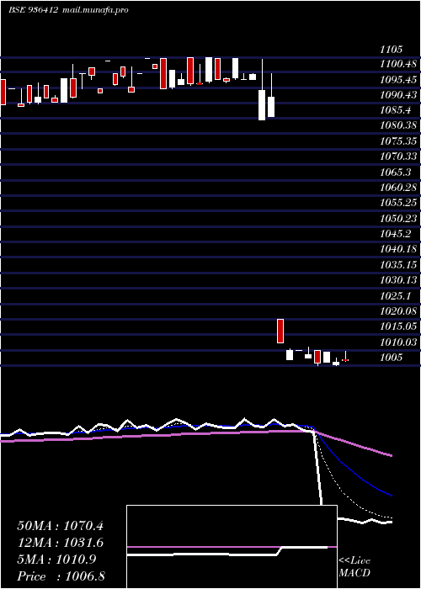Image resolution: width=421 pixels, height=589 pixels.
Task: Click the 1015.05 price axis label
Action: 398,326
